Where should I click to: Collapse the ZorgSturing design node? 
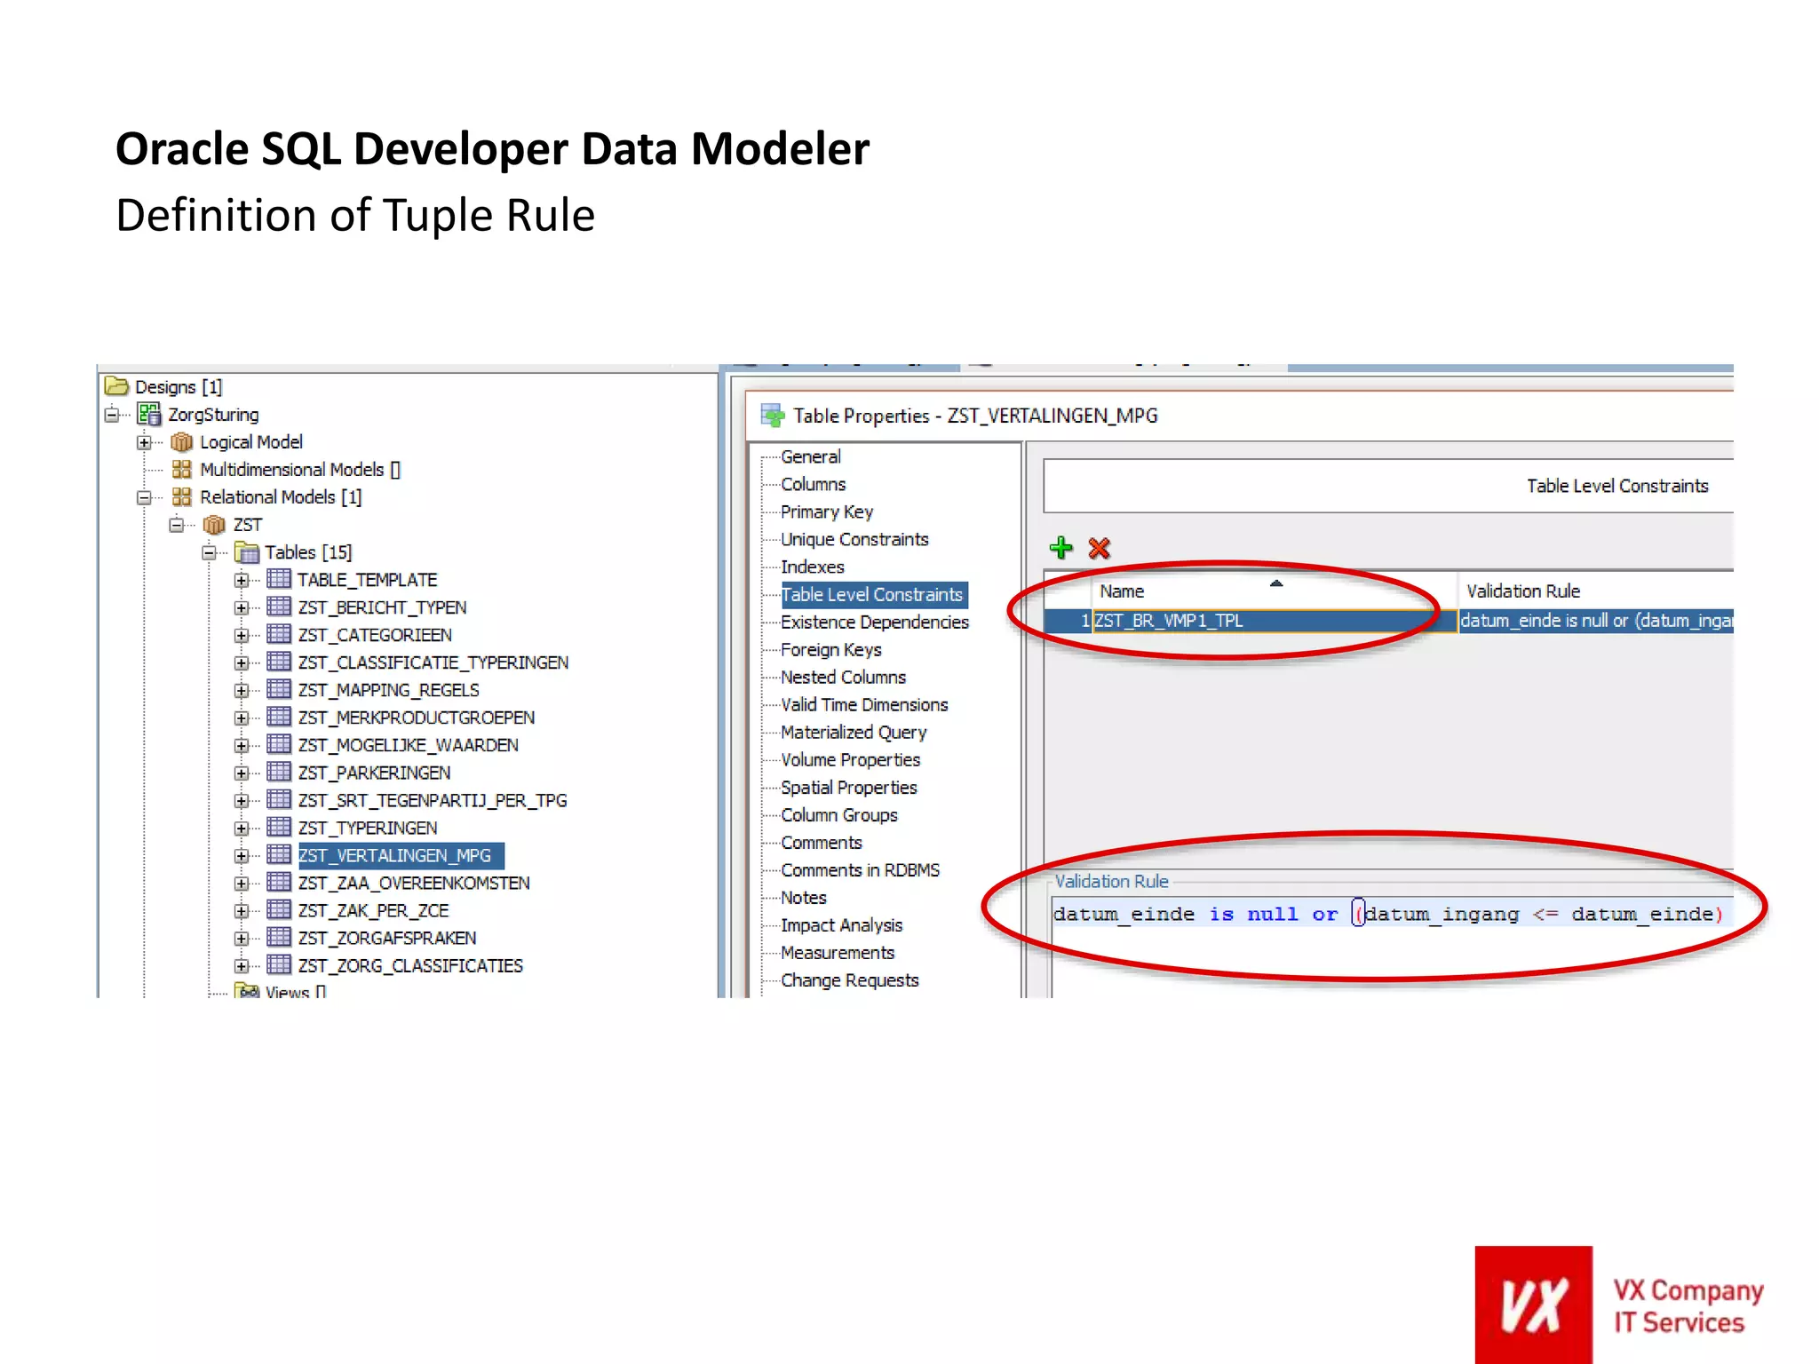click(111, 415)
